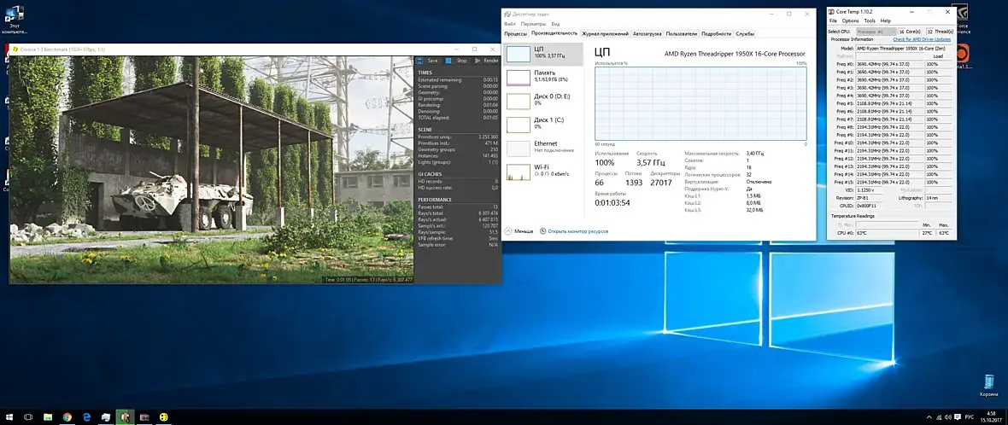This screenshot has width=1008, height=425.
Task: Open the Options menu in Core Temp
Action: [x=850, y=21]
